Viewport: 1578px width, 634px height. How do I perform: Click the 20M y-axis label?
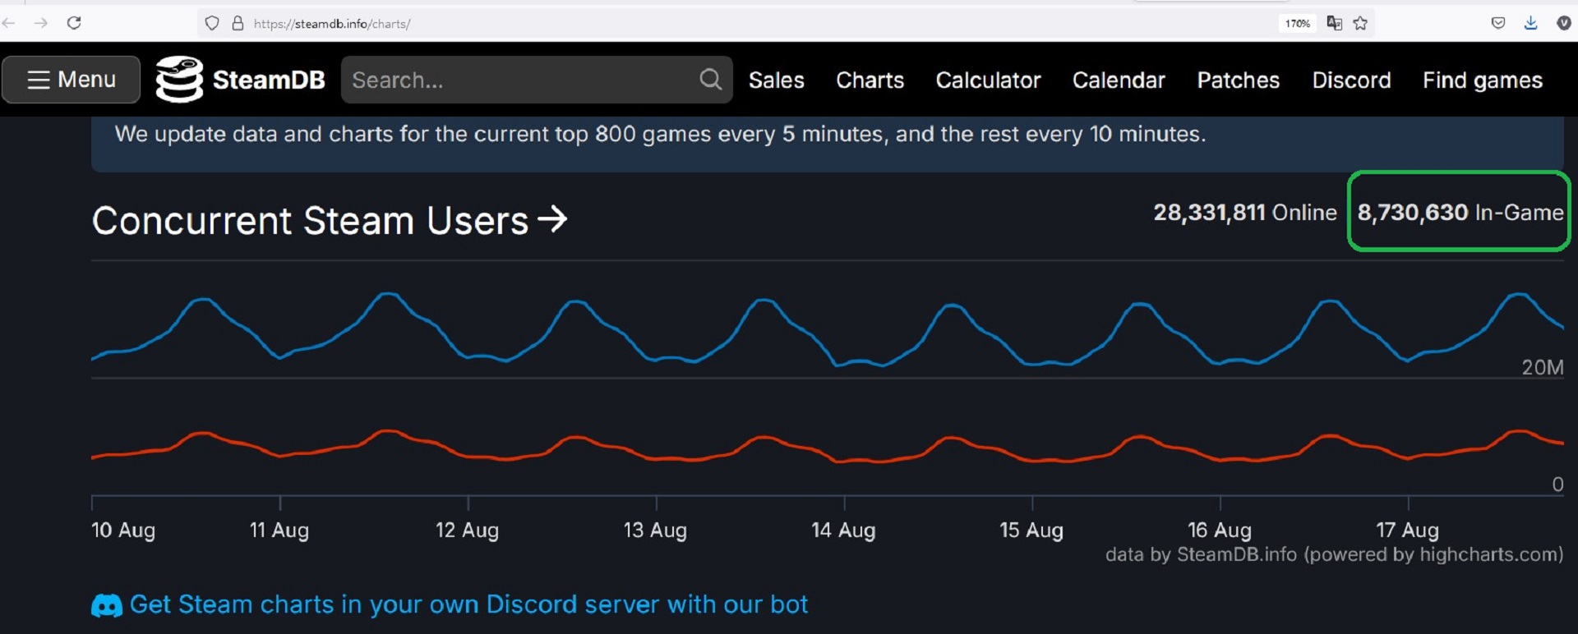1543,367
